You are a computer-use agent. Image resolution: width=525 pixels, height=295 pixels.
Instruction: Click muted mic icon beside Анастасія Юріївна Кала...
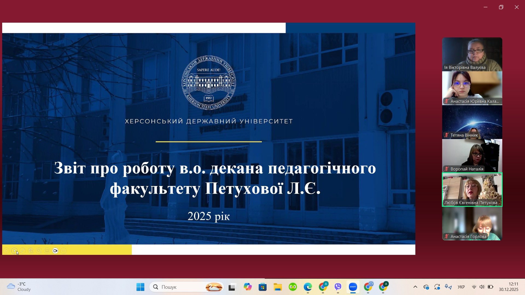pos(447,101)
